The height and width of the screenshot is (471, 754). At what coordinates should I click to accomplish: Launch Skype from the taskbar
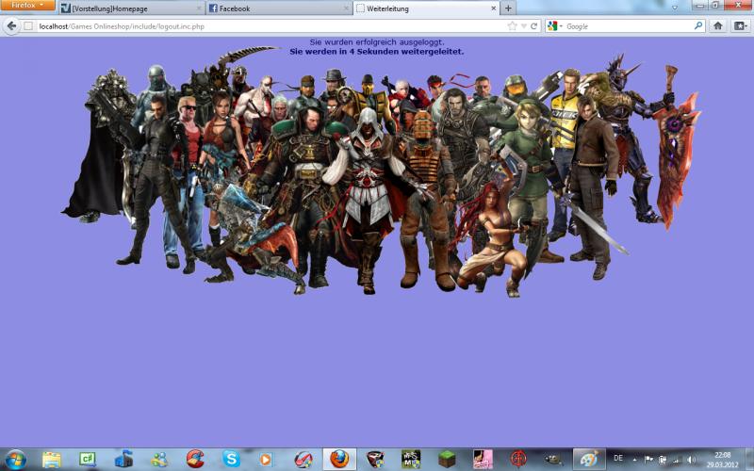[231, 459]
